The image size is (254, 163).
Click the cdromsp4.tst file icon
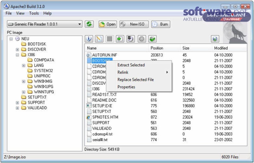(89, 134)
